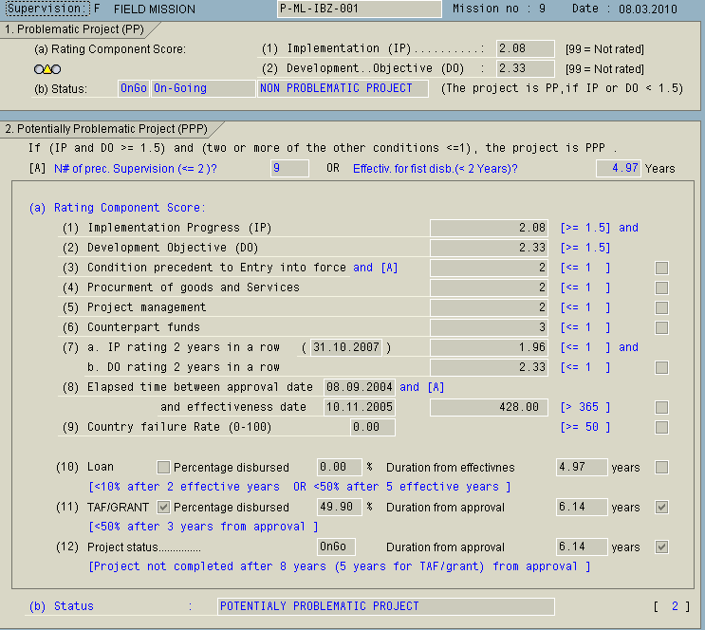705x630 pixels.
Task: Uncheck the Project status duration checkbox
Action: tap(661, 547)
